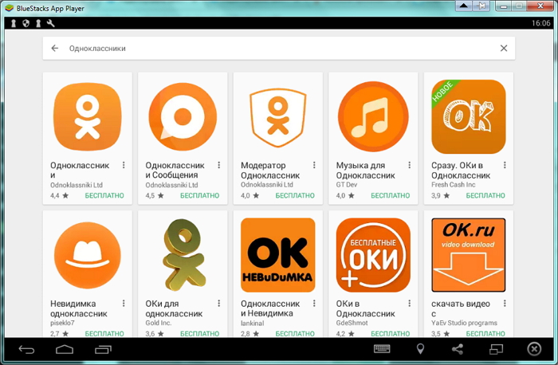Open the Музыка для Одноклассник music icon

(x=373, y=116)
